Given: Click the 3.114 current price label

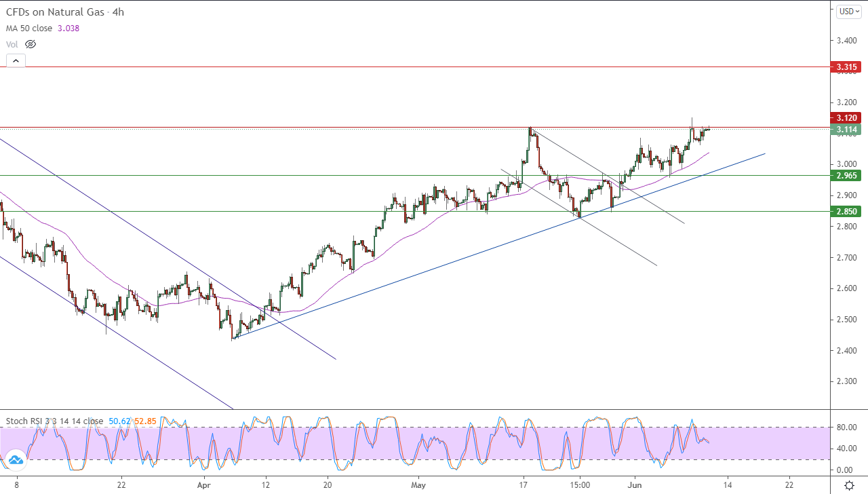Looking at the screenshot, I should coord(848,130).
